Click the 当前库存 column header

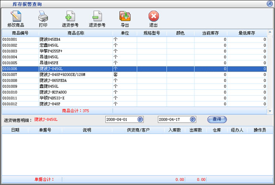click(x=211, y=33)
